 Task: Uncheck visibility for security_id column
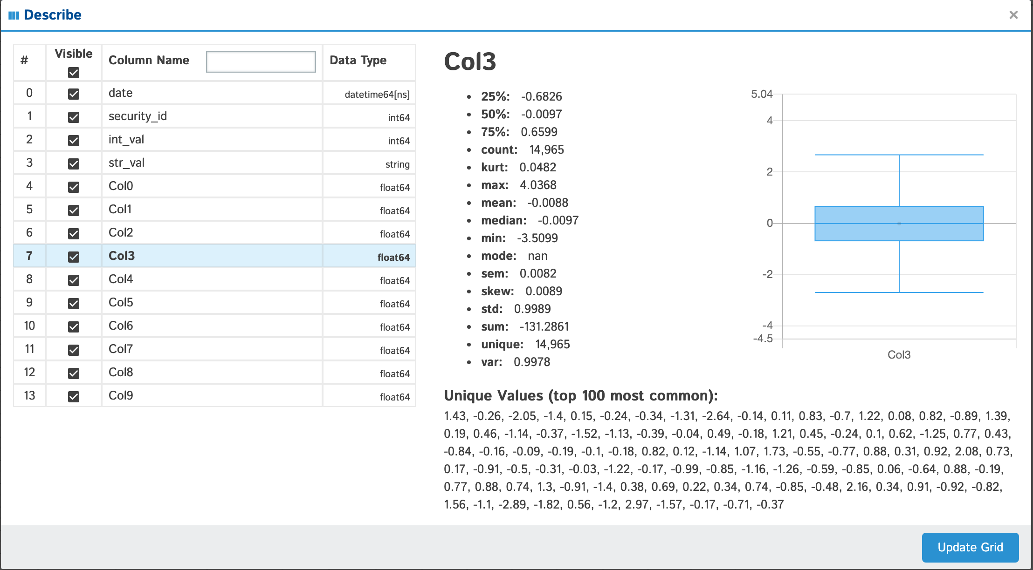74,117
